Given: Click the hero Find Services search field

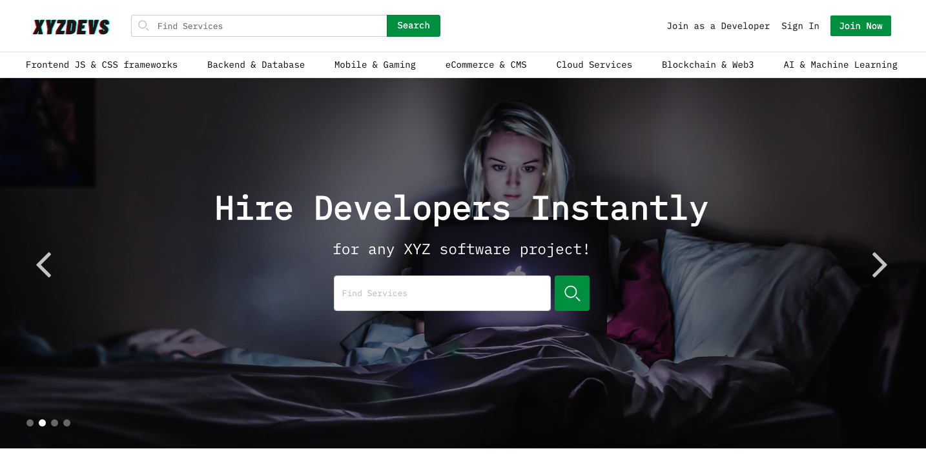Looking at the screenshot, I should (x=442, y=294).
